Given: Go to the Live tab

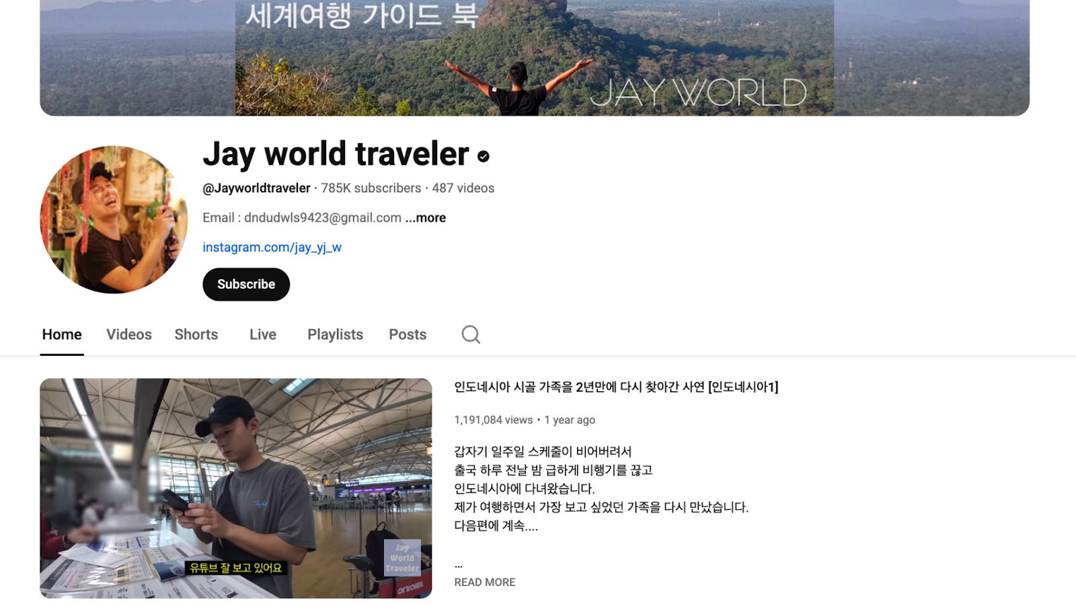Looking at the screenshot, I should click(x=263, y=334).
